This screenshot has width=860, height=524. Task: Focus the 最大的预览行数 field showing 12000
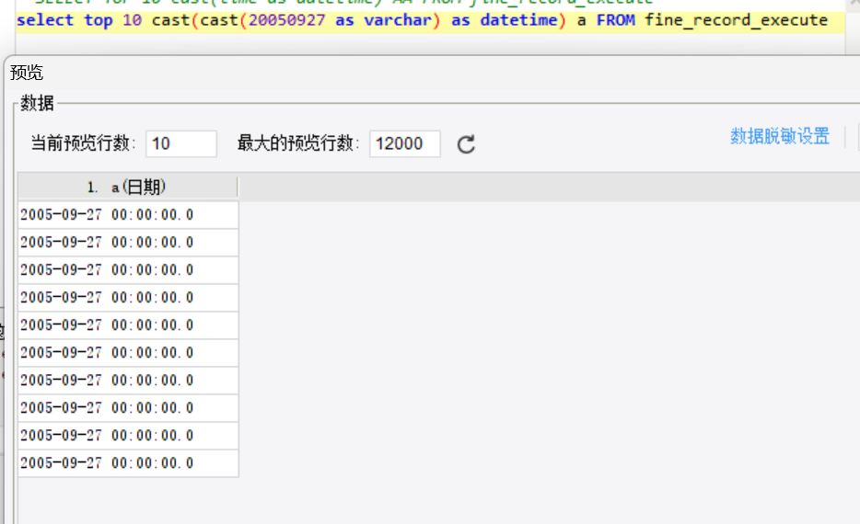pos(405,144)
